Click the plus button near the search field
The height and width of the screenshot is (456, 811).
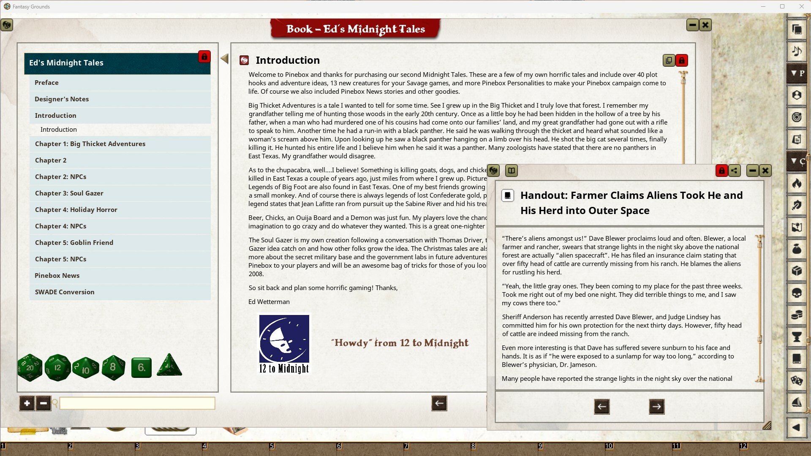pos(27,403)
